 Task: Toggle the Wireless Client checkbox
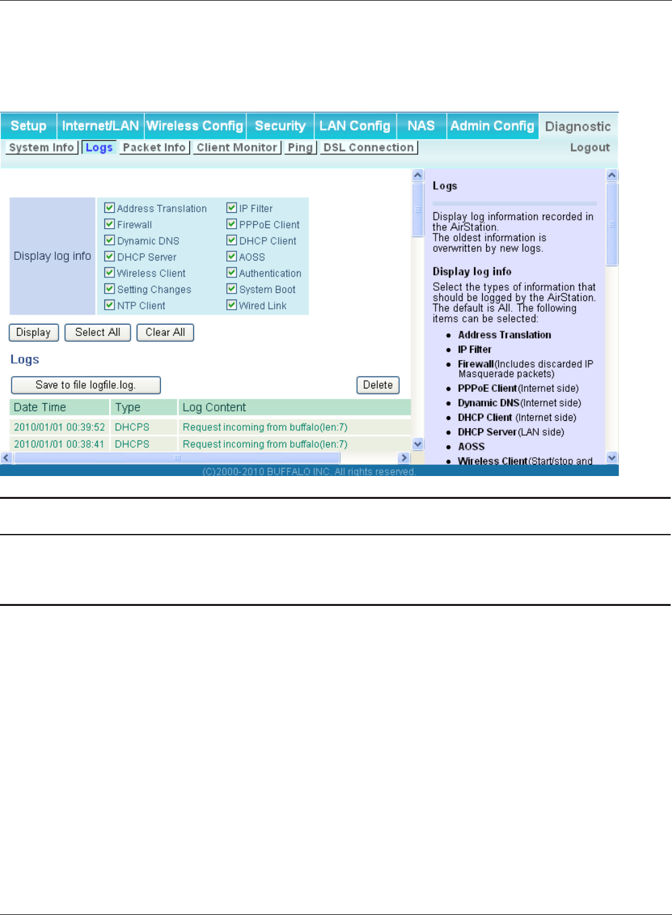110,273
